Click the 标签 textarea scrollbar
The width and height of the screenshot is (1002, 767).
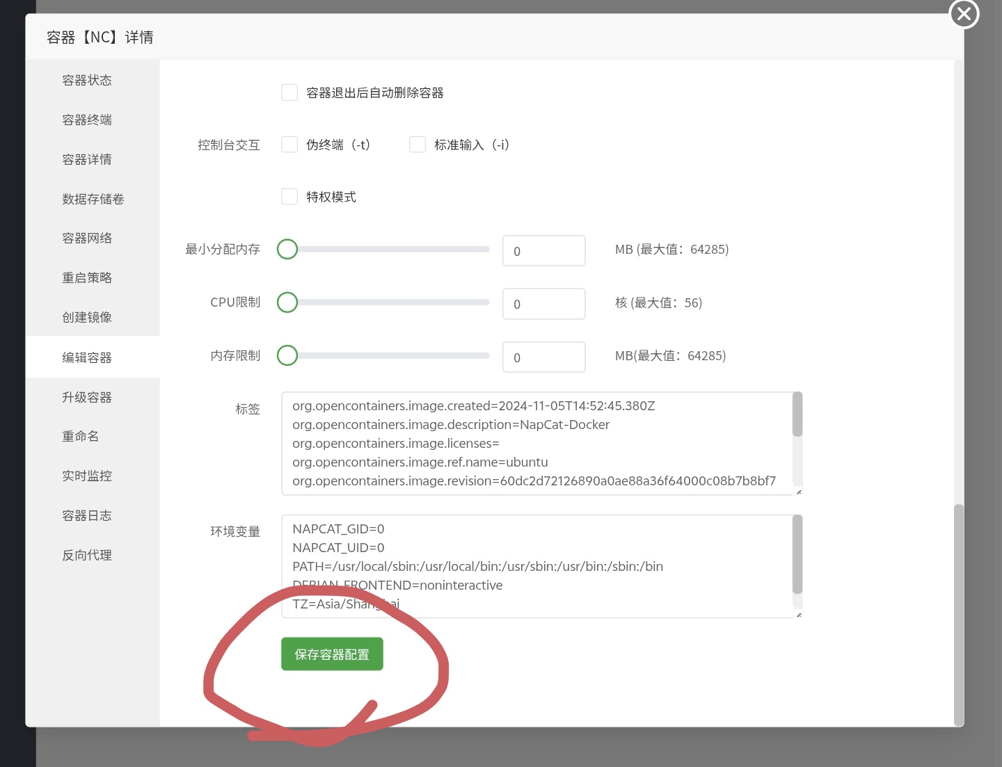tap(797, 415)
